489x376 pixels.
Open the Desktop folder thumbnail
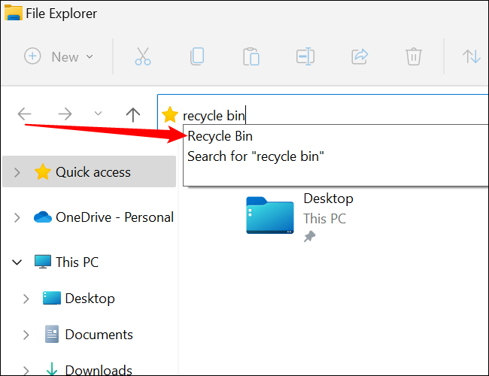[270, 215]
